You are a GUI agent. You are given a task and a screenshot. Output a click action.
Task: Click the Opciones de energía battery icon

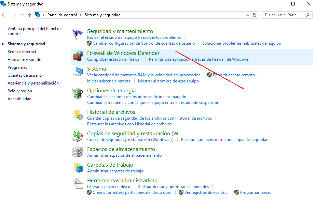[78, 93]
